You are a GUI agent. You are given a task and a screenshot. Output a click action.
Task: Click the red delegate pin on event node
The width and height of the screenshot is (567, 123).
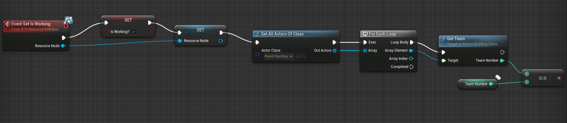tap(66, 26)
